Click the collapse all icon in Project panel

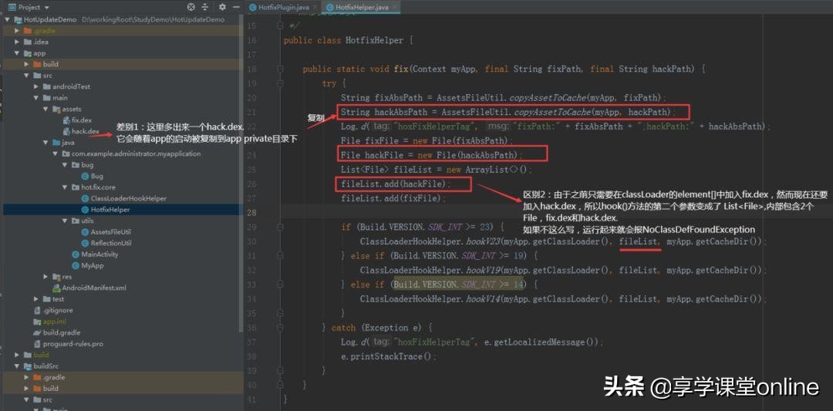click(x=205, y=7)
